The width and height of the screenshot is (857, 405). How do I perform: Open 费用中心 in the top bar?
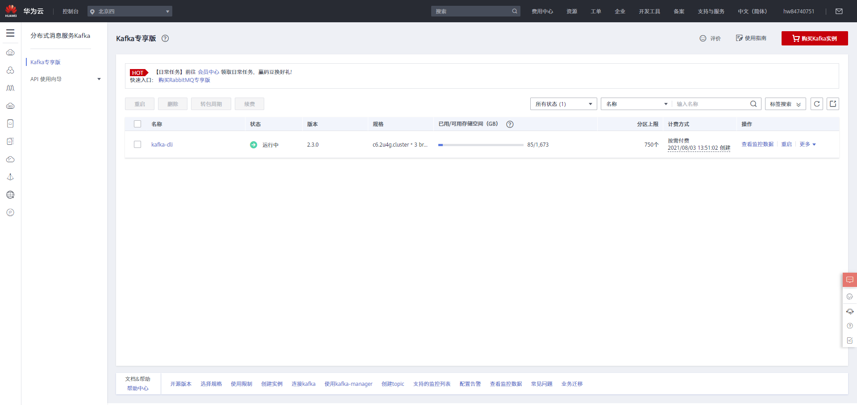click(x=542, y=11)
